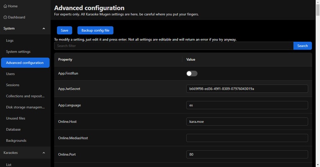Click the Dashboard icon in sidebar
Screen dimensions: 320x167
coord(5,18)
